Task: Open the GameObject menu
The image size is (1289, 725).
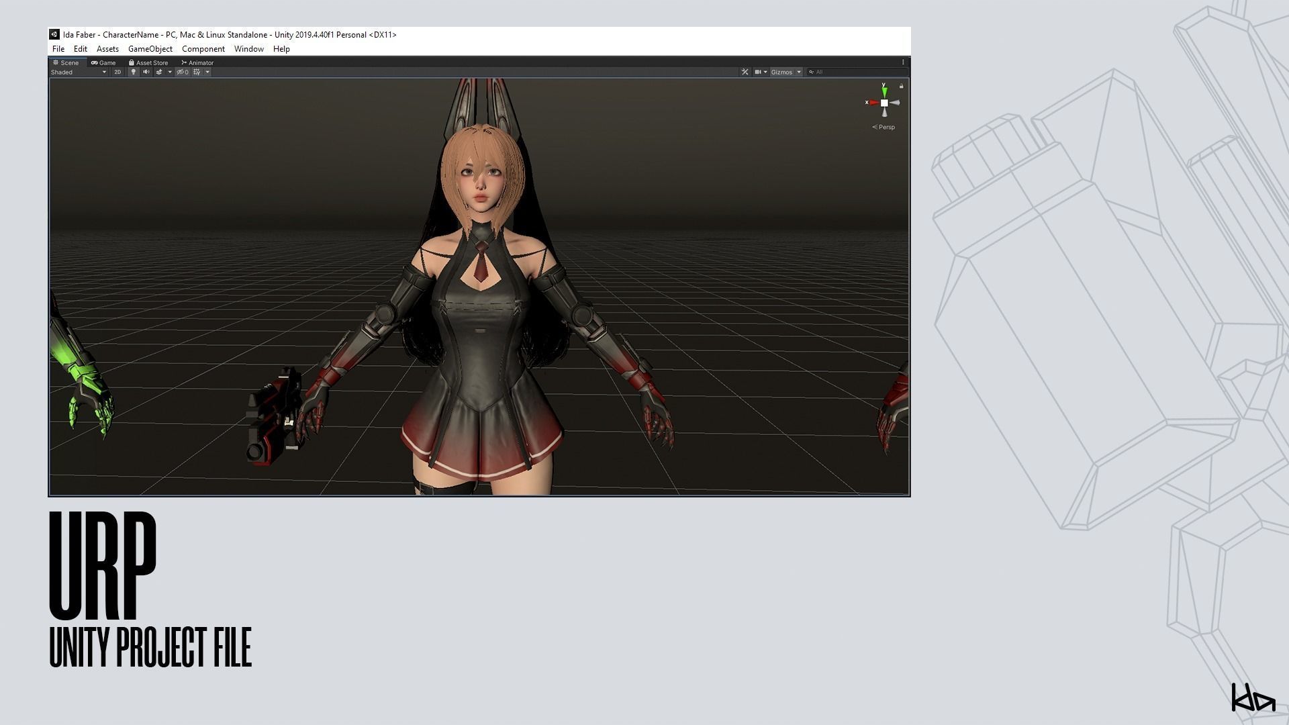Action: 150,49
